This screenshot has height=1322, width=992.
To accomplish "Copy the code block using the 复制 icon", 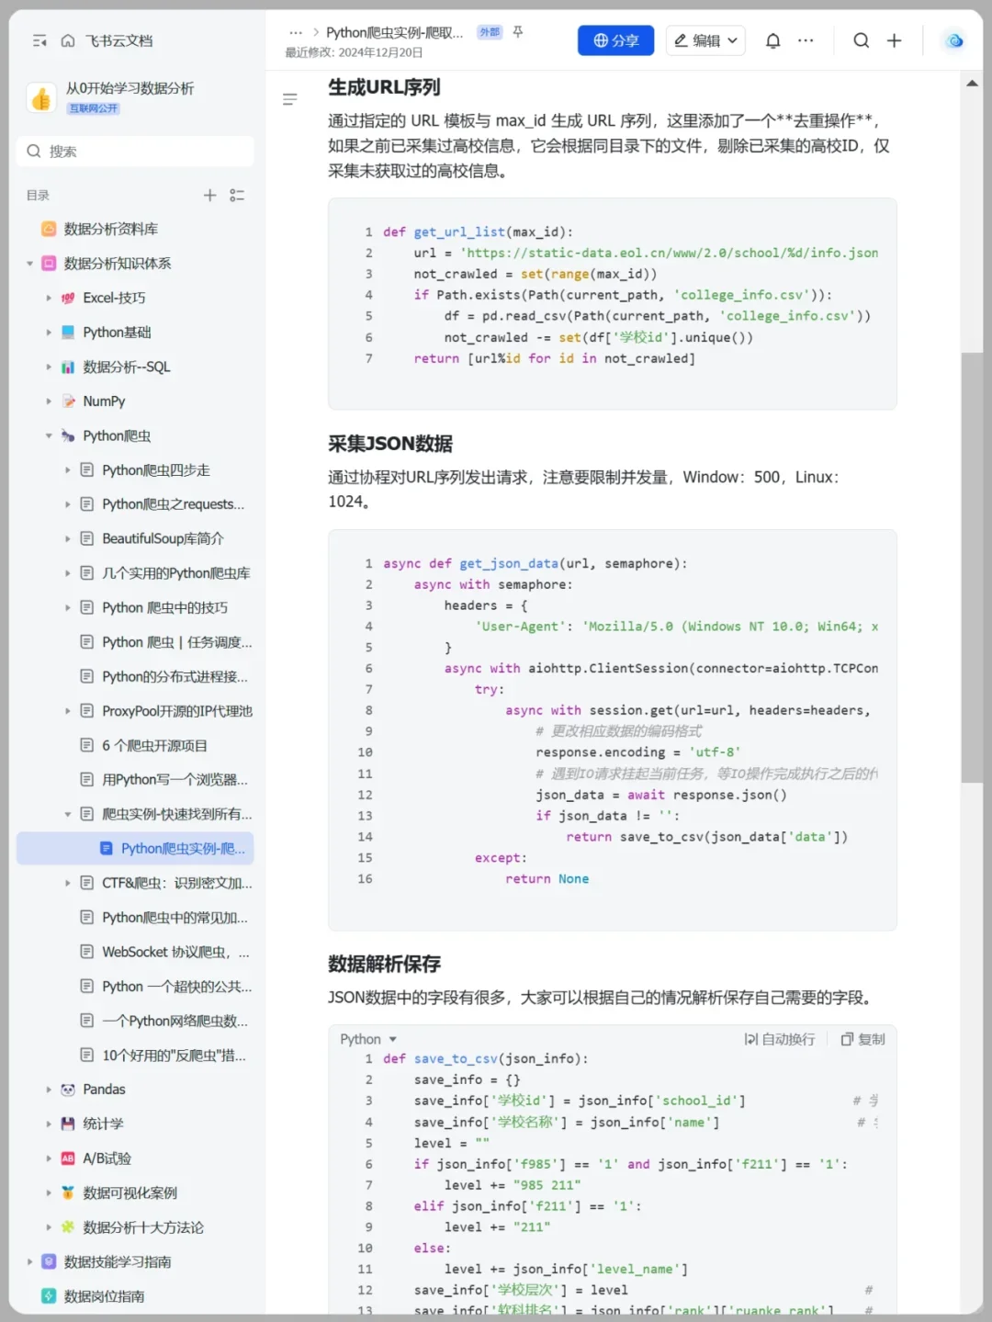I will click(862, 1039).
